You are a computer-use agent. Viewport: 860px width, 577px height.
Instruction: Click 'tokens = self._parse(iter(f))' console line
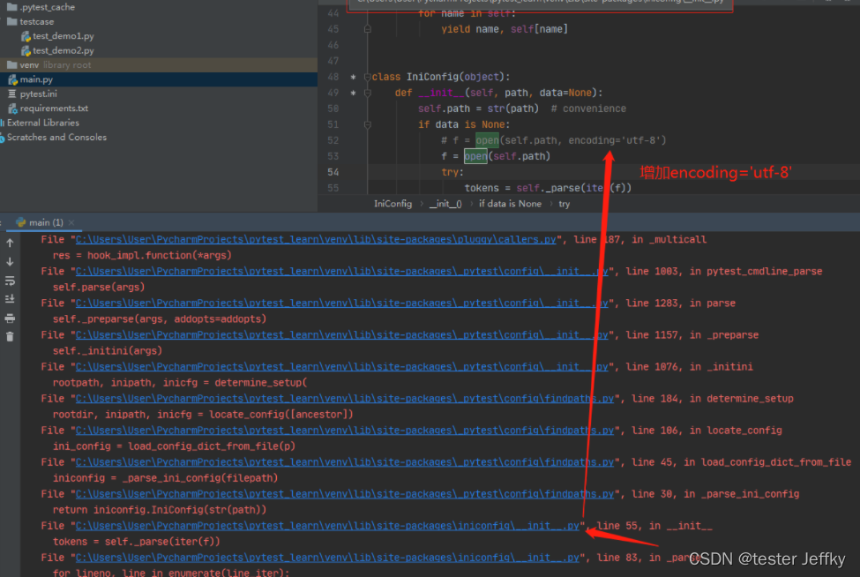(x=136, y=542)
